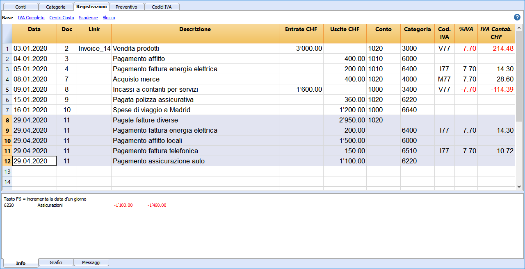525x269 pixels.
Task: Select the 360.00 Uscite cell
Action: coord(345,99)
